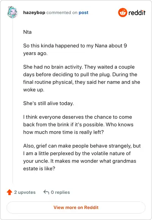The width and height of the screenshot is (152, 220).
Task: Click the "2 upvotes" count label
Action: pyautogui.click(x=25, y=192)
